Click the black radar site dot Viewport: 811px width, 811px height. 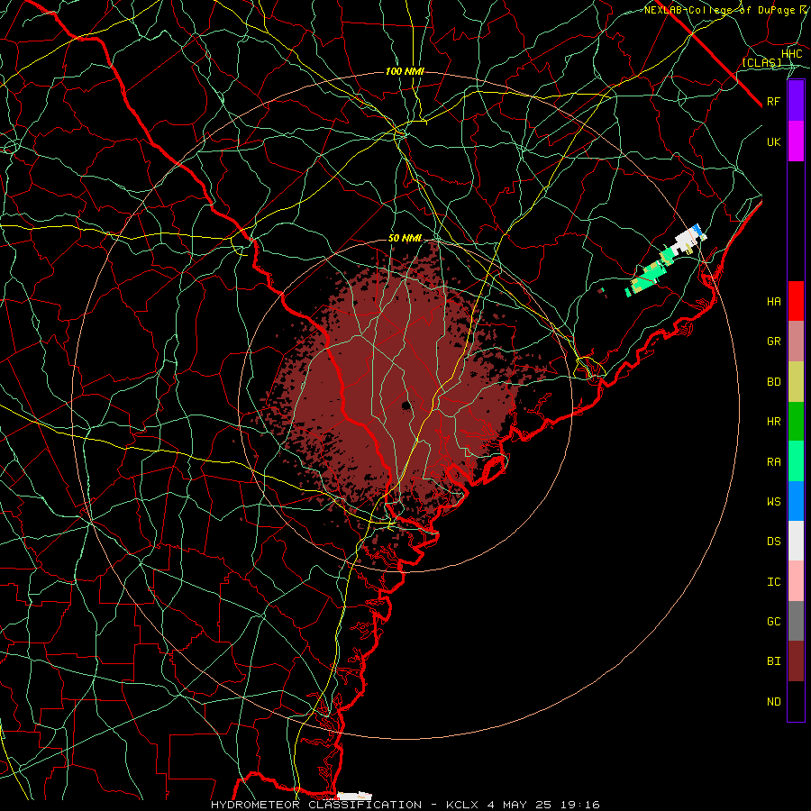(406, 405)
